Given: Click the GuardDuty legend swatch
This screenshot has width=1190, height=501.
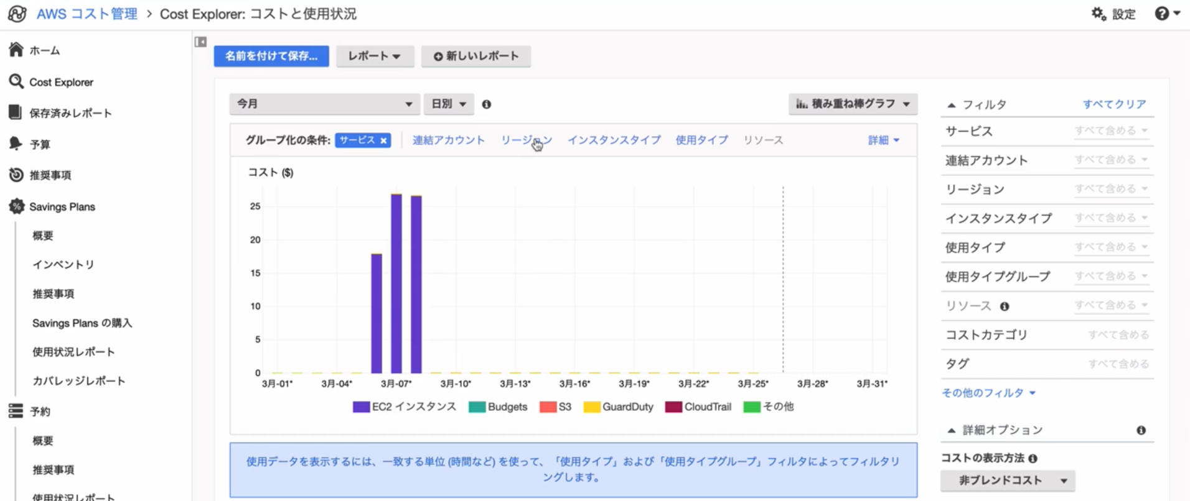Looking at the screenshot, I should [x=592, y=407].
